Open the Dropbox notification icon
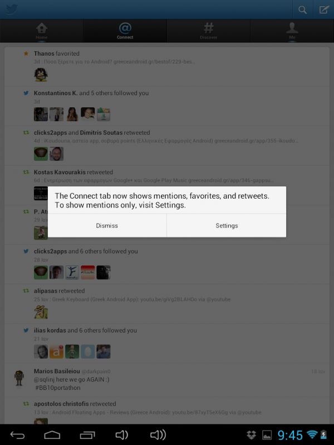This screenshot has height=445, width=334. (x=252, y=435)
